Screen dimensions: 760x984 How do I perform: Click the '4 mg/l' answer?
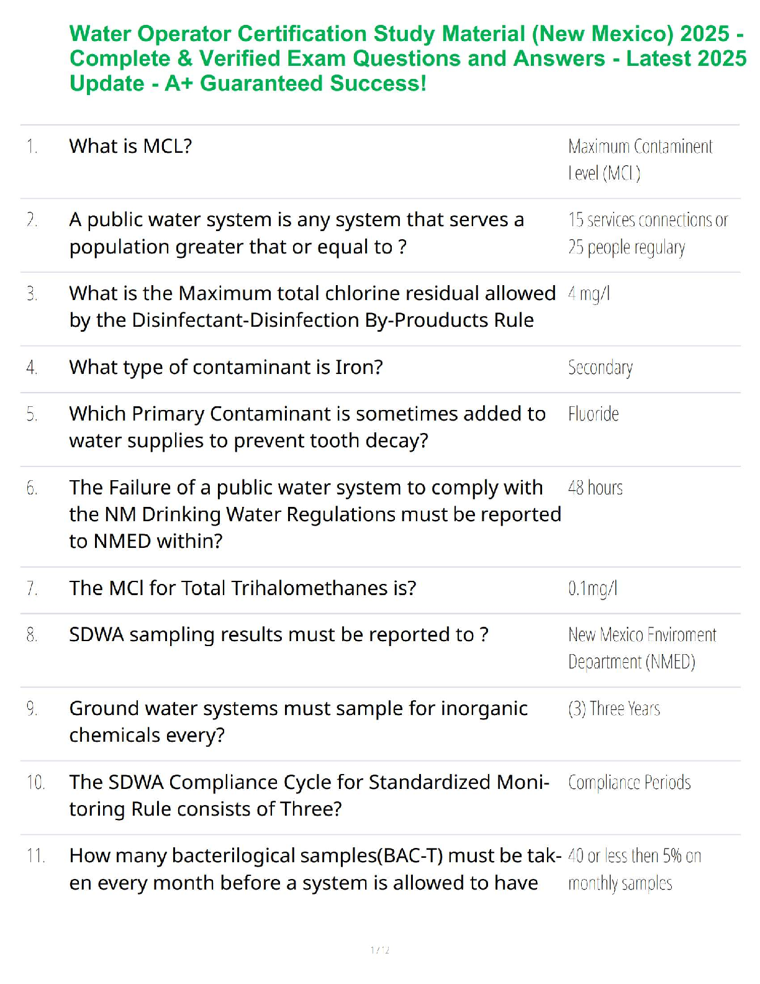point(589,293)
